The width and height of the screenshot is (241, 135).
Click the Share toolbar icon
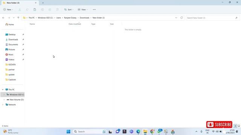click(x=50, y=9)
